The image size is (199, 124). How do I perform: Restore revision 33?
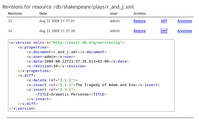pyautogui.click(x=140, y=21)
